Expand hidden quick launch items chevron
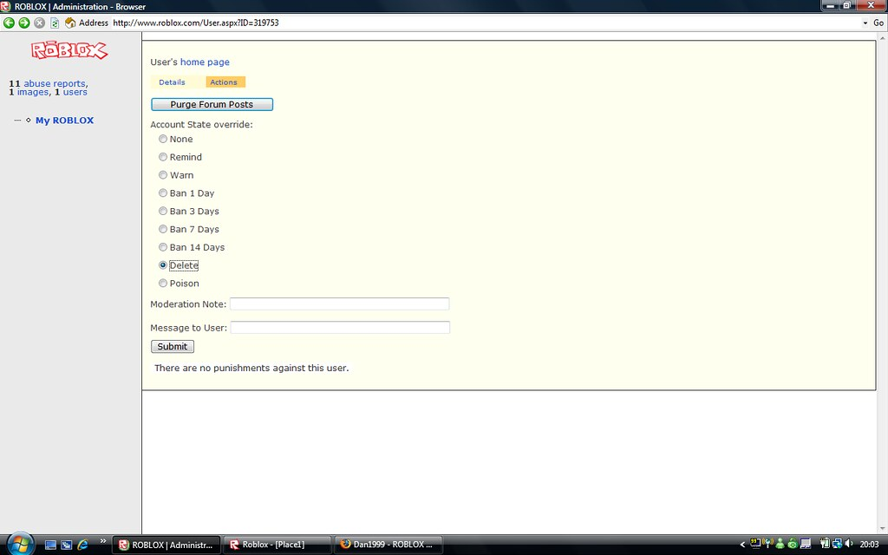888x555 pixels. [103, 540]
